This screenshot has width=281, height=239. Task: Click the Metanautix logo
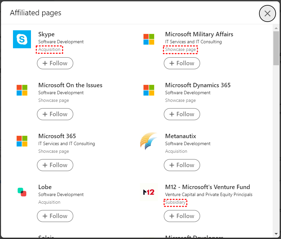coord(149,141)
